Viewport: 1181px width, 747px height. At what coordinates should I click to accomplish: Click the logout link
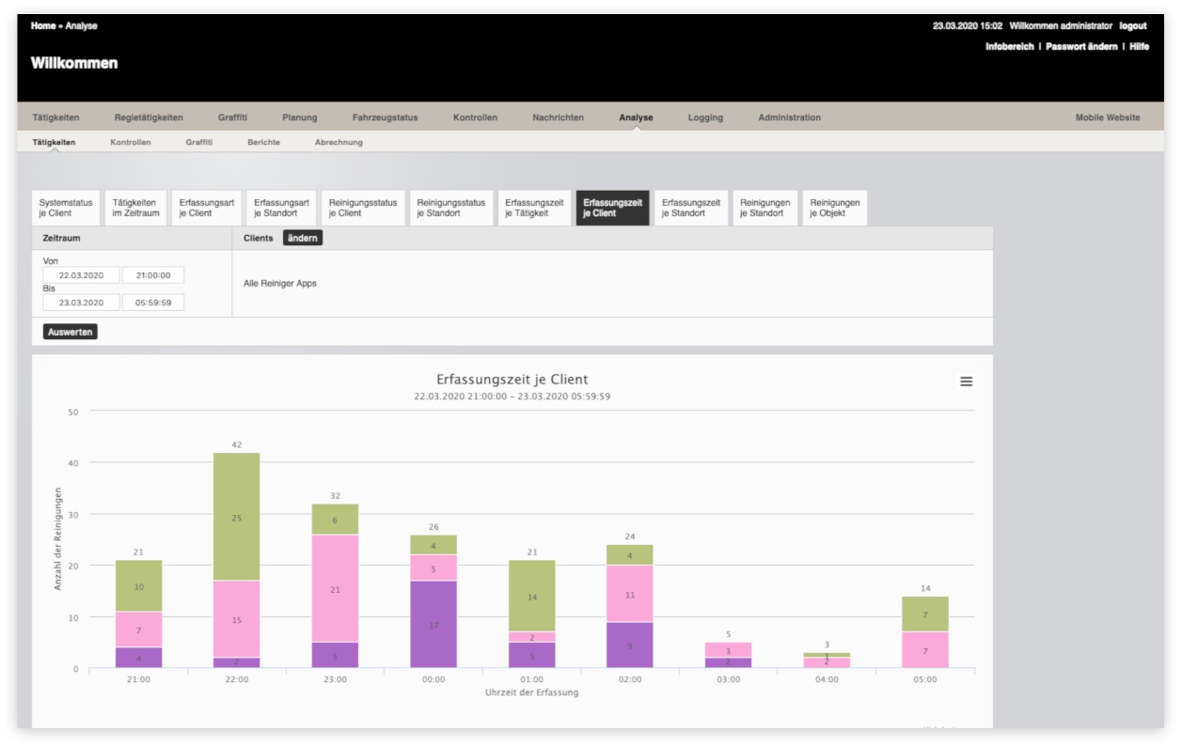click(1133, 26)
